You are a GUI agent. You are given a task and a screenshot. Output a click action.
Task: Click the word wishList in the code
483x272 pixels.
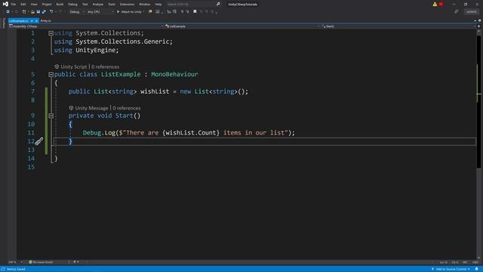[155, 91]
